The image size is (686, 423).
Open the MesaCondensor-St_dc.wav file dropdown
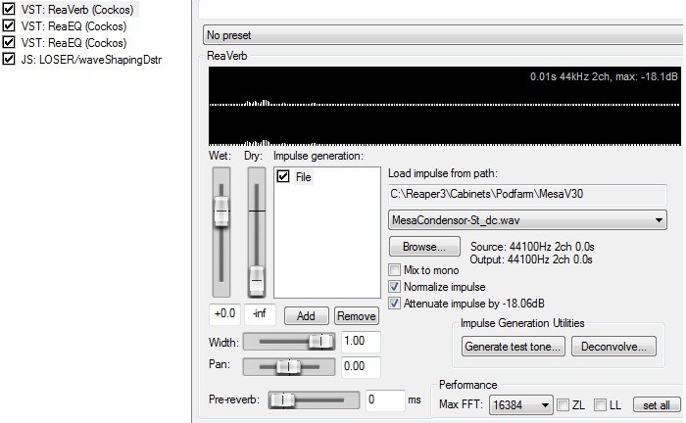coord(527,219)
